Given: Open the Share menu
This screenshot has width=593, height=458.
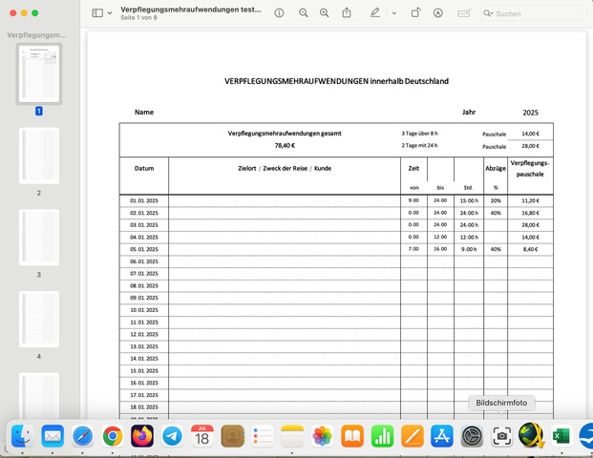Looking at the screenshot, I should [347, 13].
